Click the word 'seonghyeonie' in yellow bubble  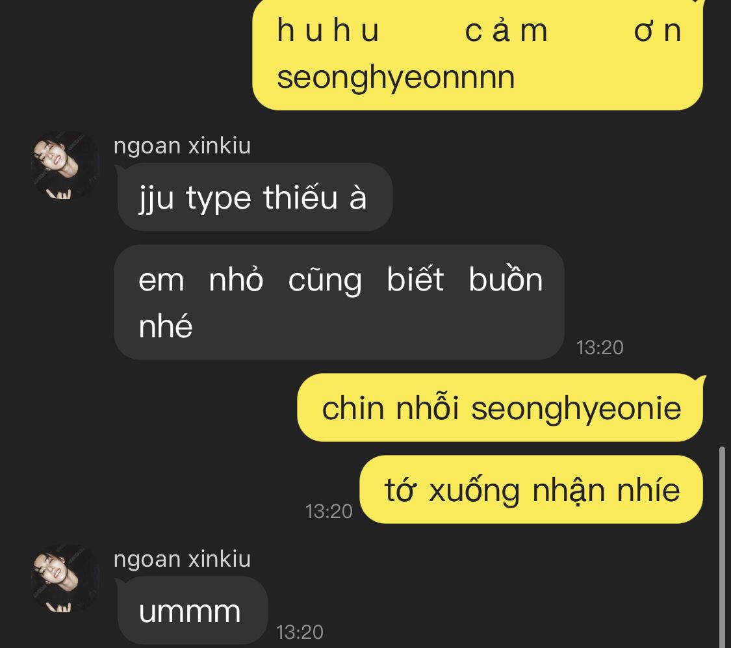coord(576,409)
